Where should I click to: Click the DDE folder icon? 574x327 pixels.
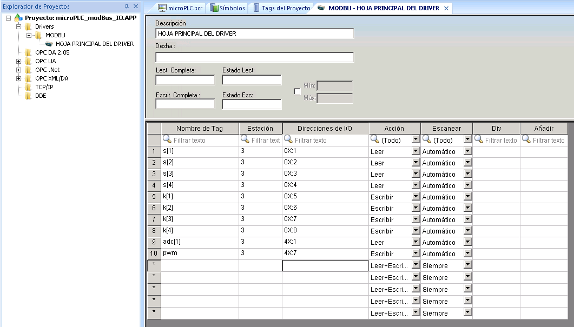coord(28,96)
